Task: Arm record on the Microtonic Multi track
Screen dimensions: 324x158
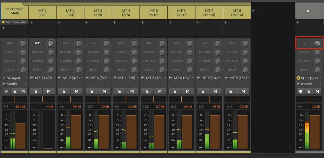Action: coord(6,91)
